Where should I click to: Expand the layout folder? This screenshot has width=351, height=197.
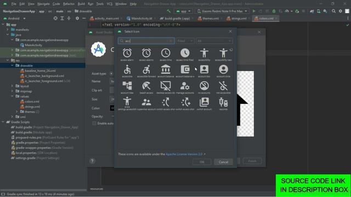pos(12,86)
